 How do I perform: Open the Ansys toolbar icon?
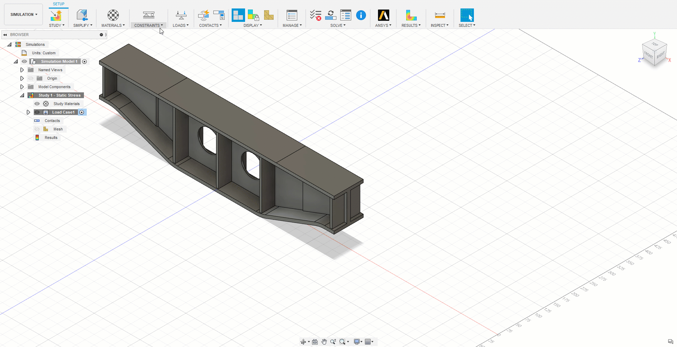(383, 16)
